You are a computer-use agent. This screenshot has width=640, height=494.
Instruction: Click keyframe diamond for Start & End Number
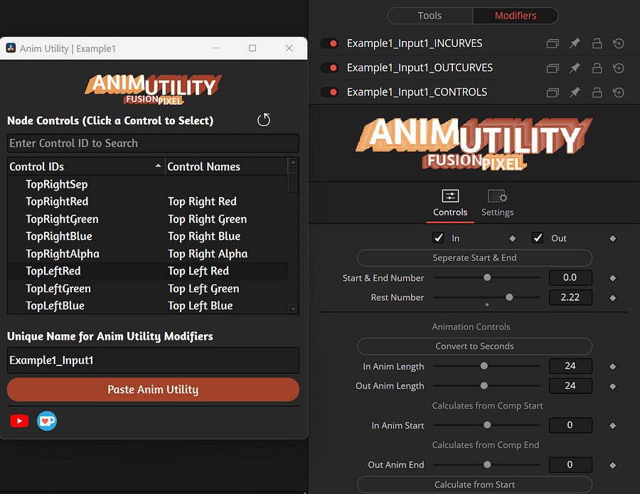[x=613, y=278]
